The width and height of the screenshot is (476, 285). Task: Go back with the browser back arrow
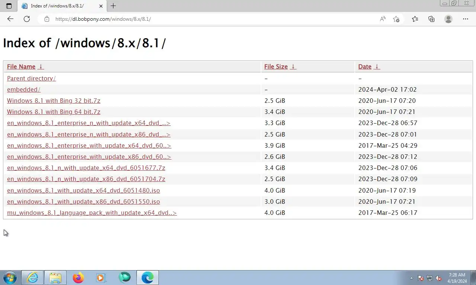[10, 19]
